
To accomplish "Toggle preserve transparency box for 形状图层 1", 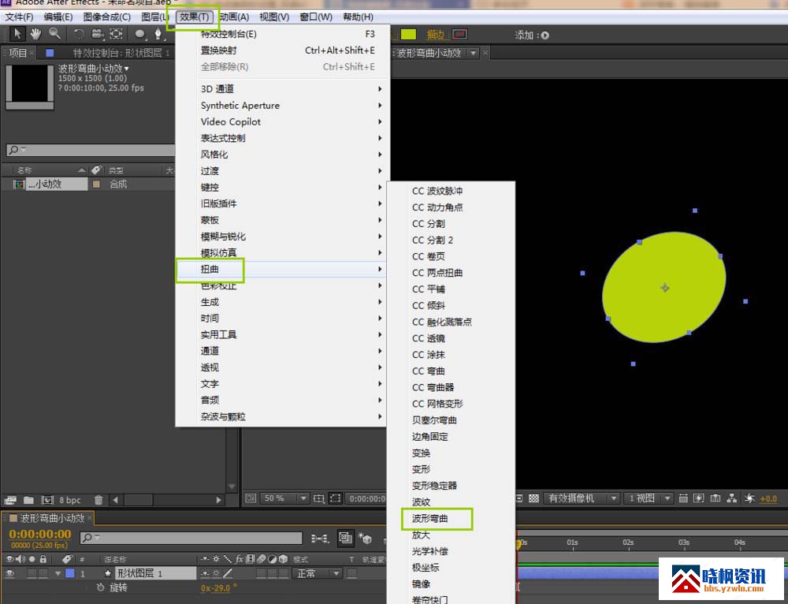I will click(351, 573).
